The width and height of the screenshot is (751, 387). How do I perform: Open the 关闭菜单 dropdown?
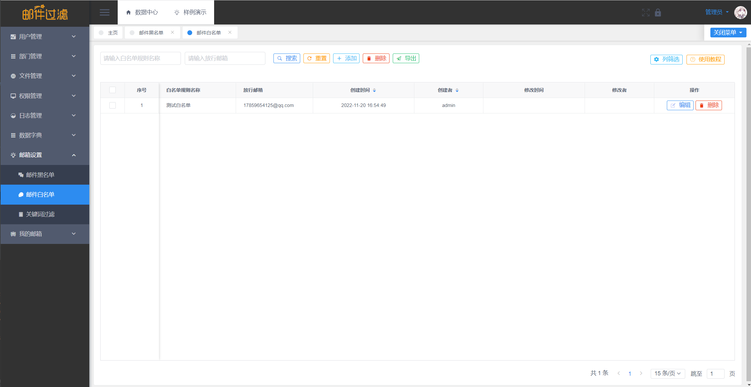(x=728, y=33)
